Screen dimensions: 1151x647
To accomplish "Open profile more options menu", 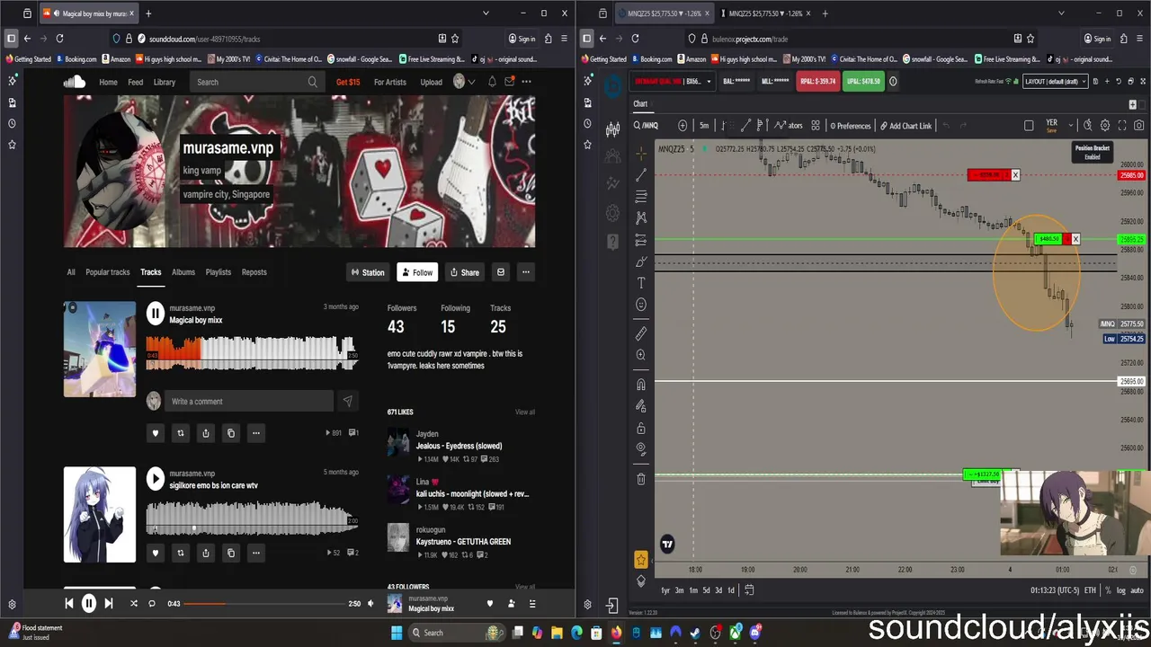I will [x=526, y=272].
